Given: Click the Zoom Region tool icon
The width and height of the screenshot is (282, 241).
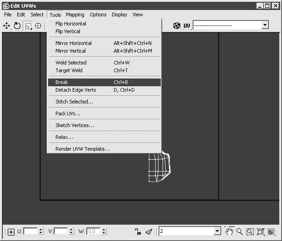Looking at the screenshot, I should pos(250,231).
